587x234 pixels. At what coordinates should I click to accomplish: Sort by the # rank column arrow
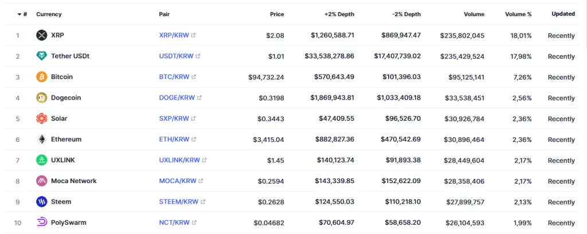click(x=19, y=14)
